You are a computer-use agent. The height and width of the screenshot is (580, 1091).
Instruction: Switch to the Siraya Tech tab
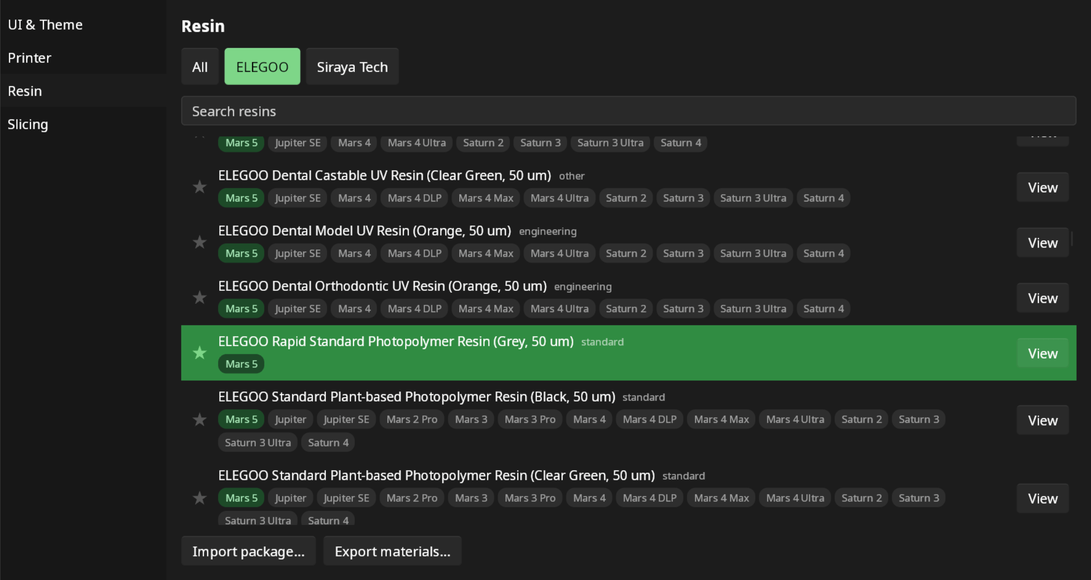tap(352, 67)
